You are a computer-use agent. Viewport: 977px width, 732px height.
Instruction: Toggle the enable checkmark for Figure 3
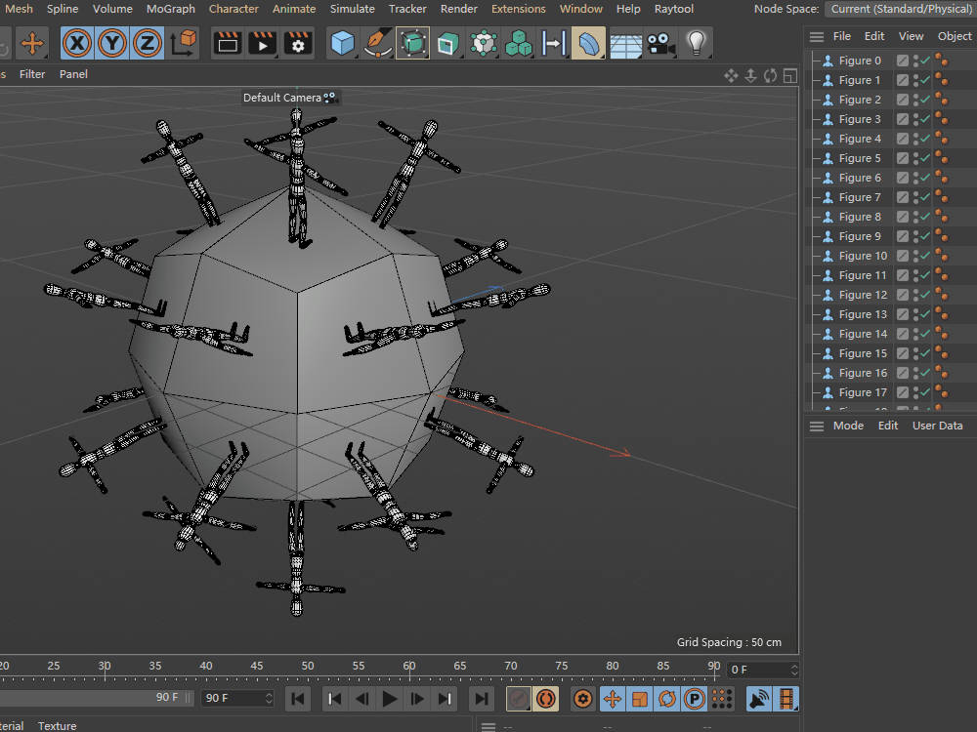925,119
